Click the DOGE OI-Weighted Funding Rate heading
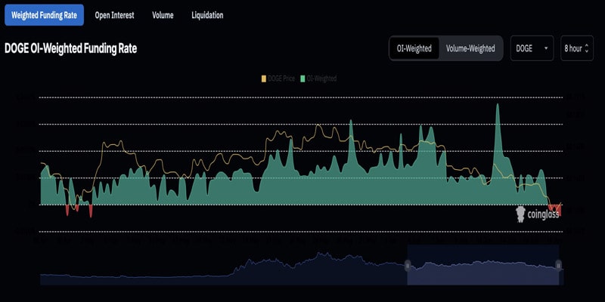The image size is (605, 302). pos(71,48)
